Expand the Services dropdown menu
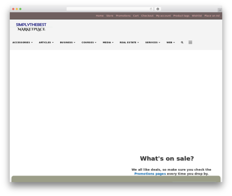Image resolution: width=232 pixels, height=196 pixels. (153, 42)
